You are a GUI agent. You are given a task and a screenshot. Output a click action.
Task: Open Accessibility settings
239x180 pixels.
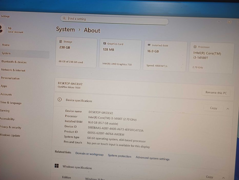pyautogui.click(x=7, y=119)
